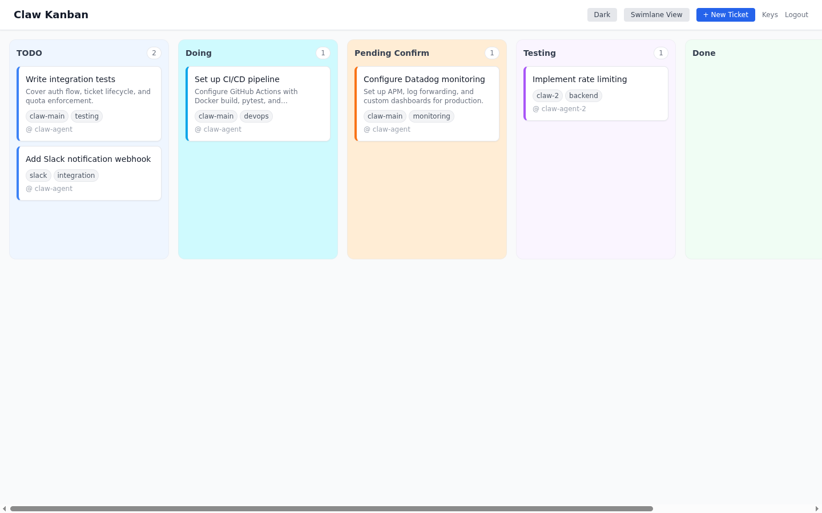The image size is (822, 513).
Task: Open 'Add Slack notification webhook' ticket
Action: pos(88,159)
